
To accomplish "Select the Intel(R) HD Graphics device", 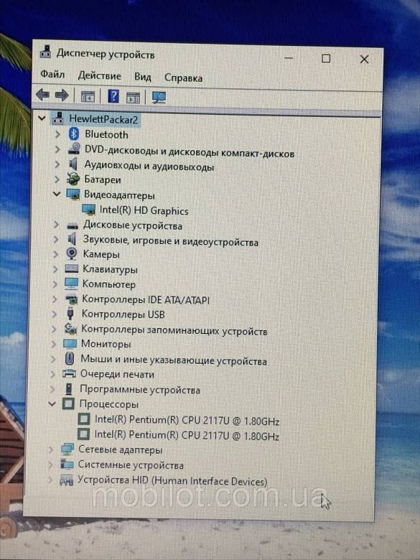I will [x=144, y=210].
